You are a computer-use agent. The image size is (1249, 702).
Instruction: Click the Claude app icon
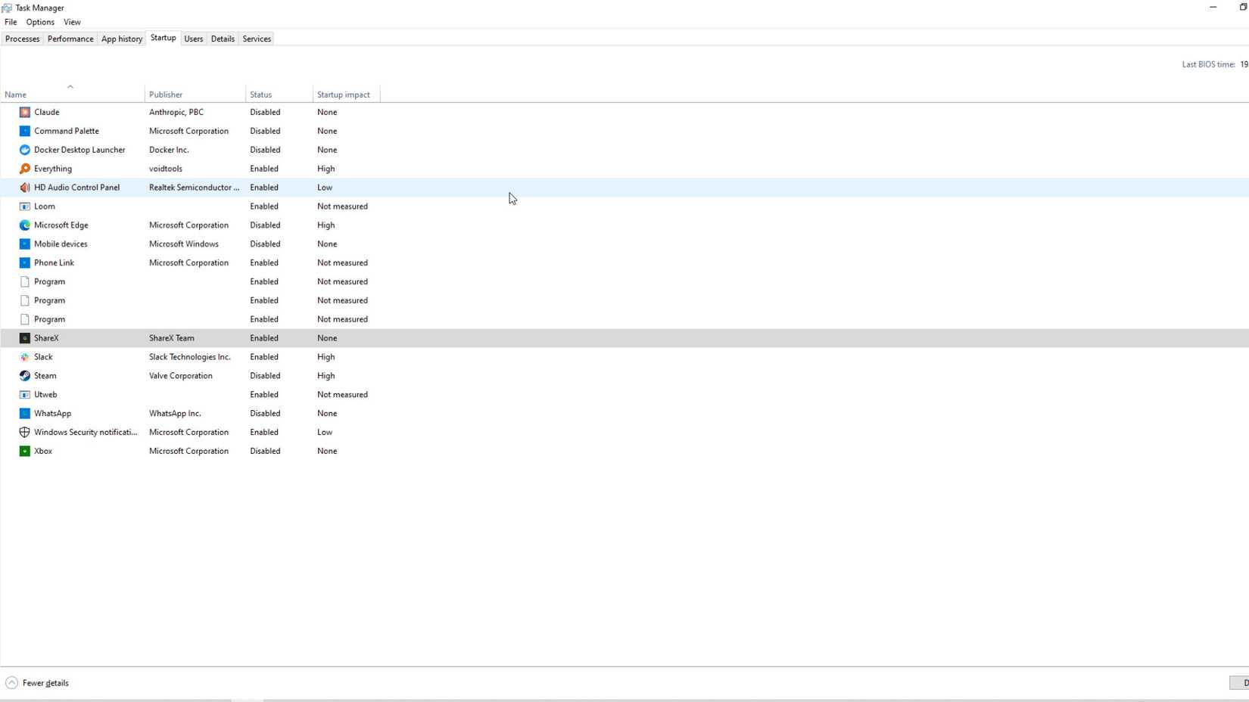[x=25, y=112]
